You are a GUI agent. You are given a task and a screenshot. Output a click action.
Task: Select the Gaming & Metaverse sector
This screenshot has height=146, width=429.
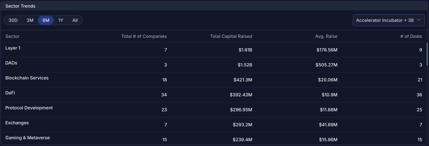click(x=27, y=138)
